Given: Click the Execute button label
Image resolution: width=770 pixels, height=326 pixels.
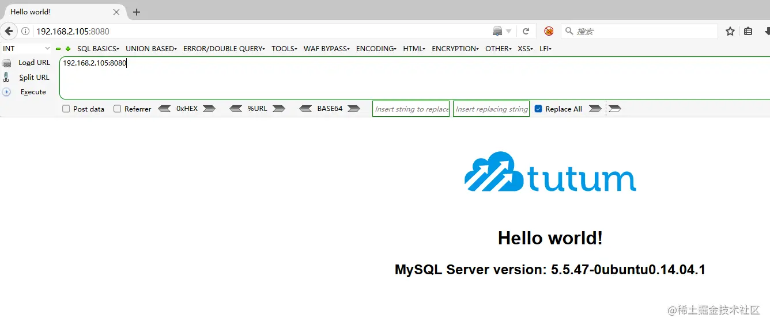Looking at the screenshot, I should click(x=33, y=92).
